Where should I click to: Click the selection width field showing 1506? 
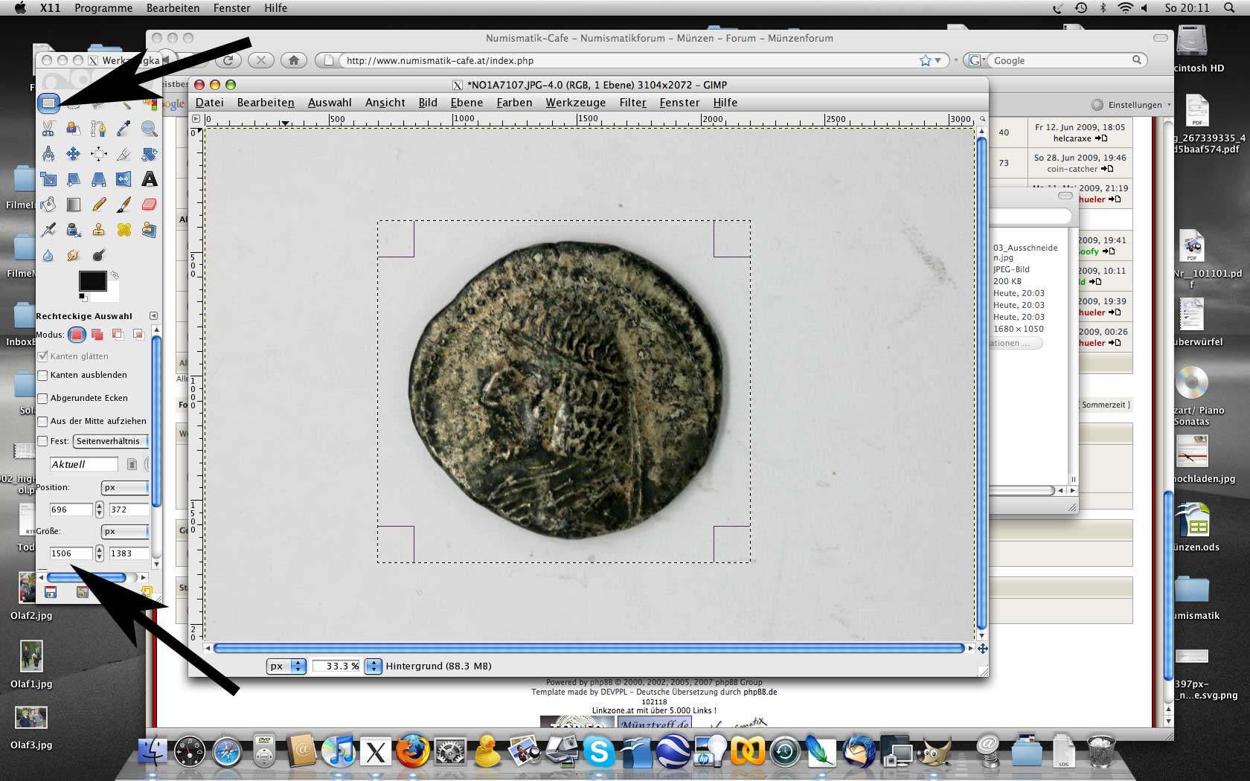pyautogui.click(x=71, y=553)
